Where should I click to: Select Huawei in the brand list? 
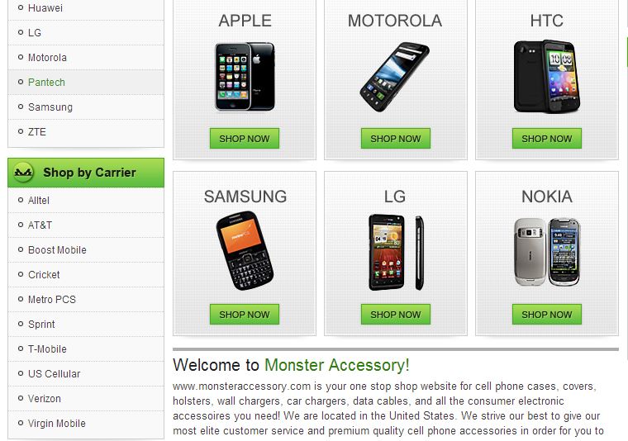coord(45,8)
